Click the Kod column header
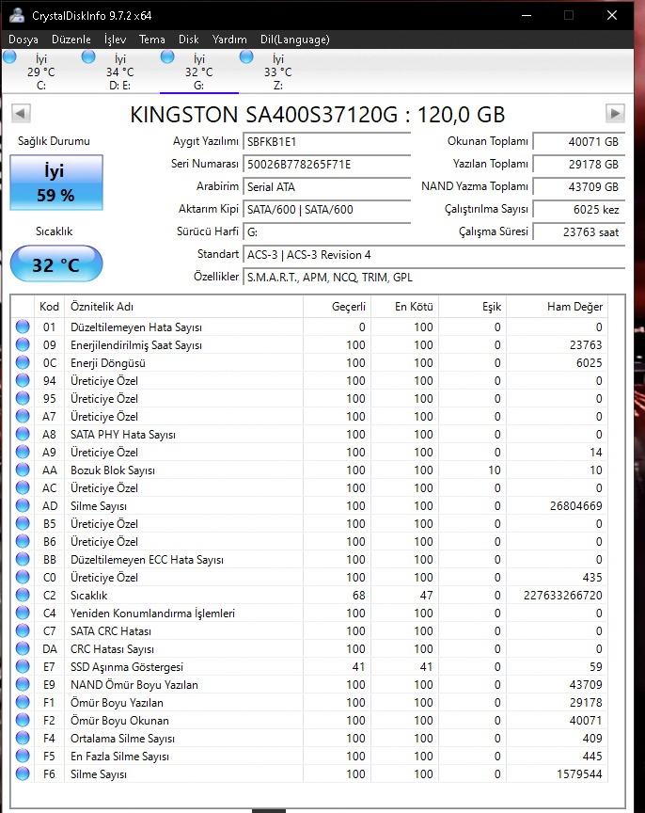This screenshot has height=813, width=645. click(x=49, y=307)
